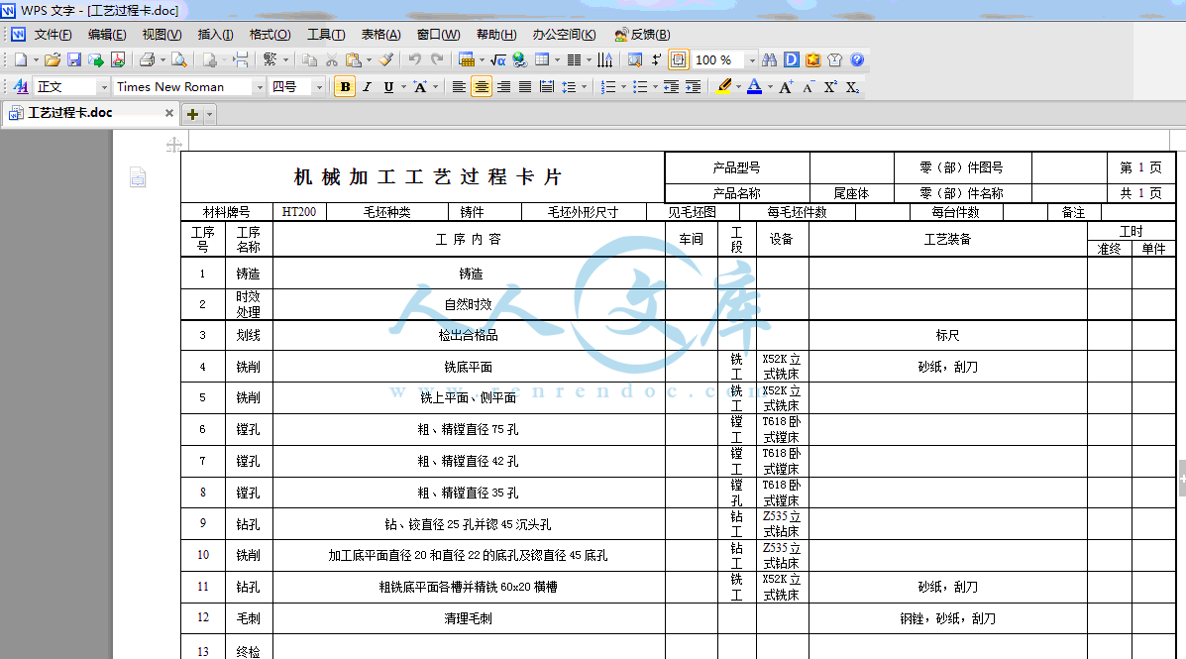Screen dimensions: 1186x659
Task: Open an existing file via folder icon
Action: pyautogui.click(x=52, y=59)
